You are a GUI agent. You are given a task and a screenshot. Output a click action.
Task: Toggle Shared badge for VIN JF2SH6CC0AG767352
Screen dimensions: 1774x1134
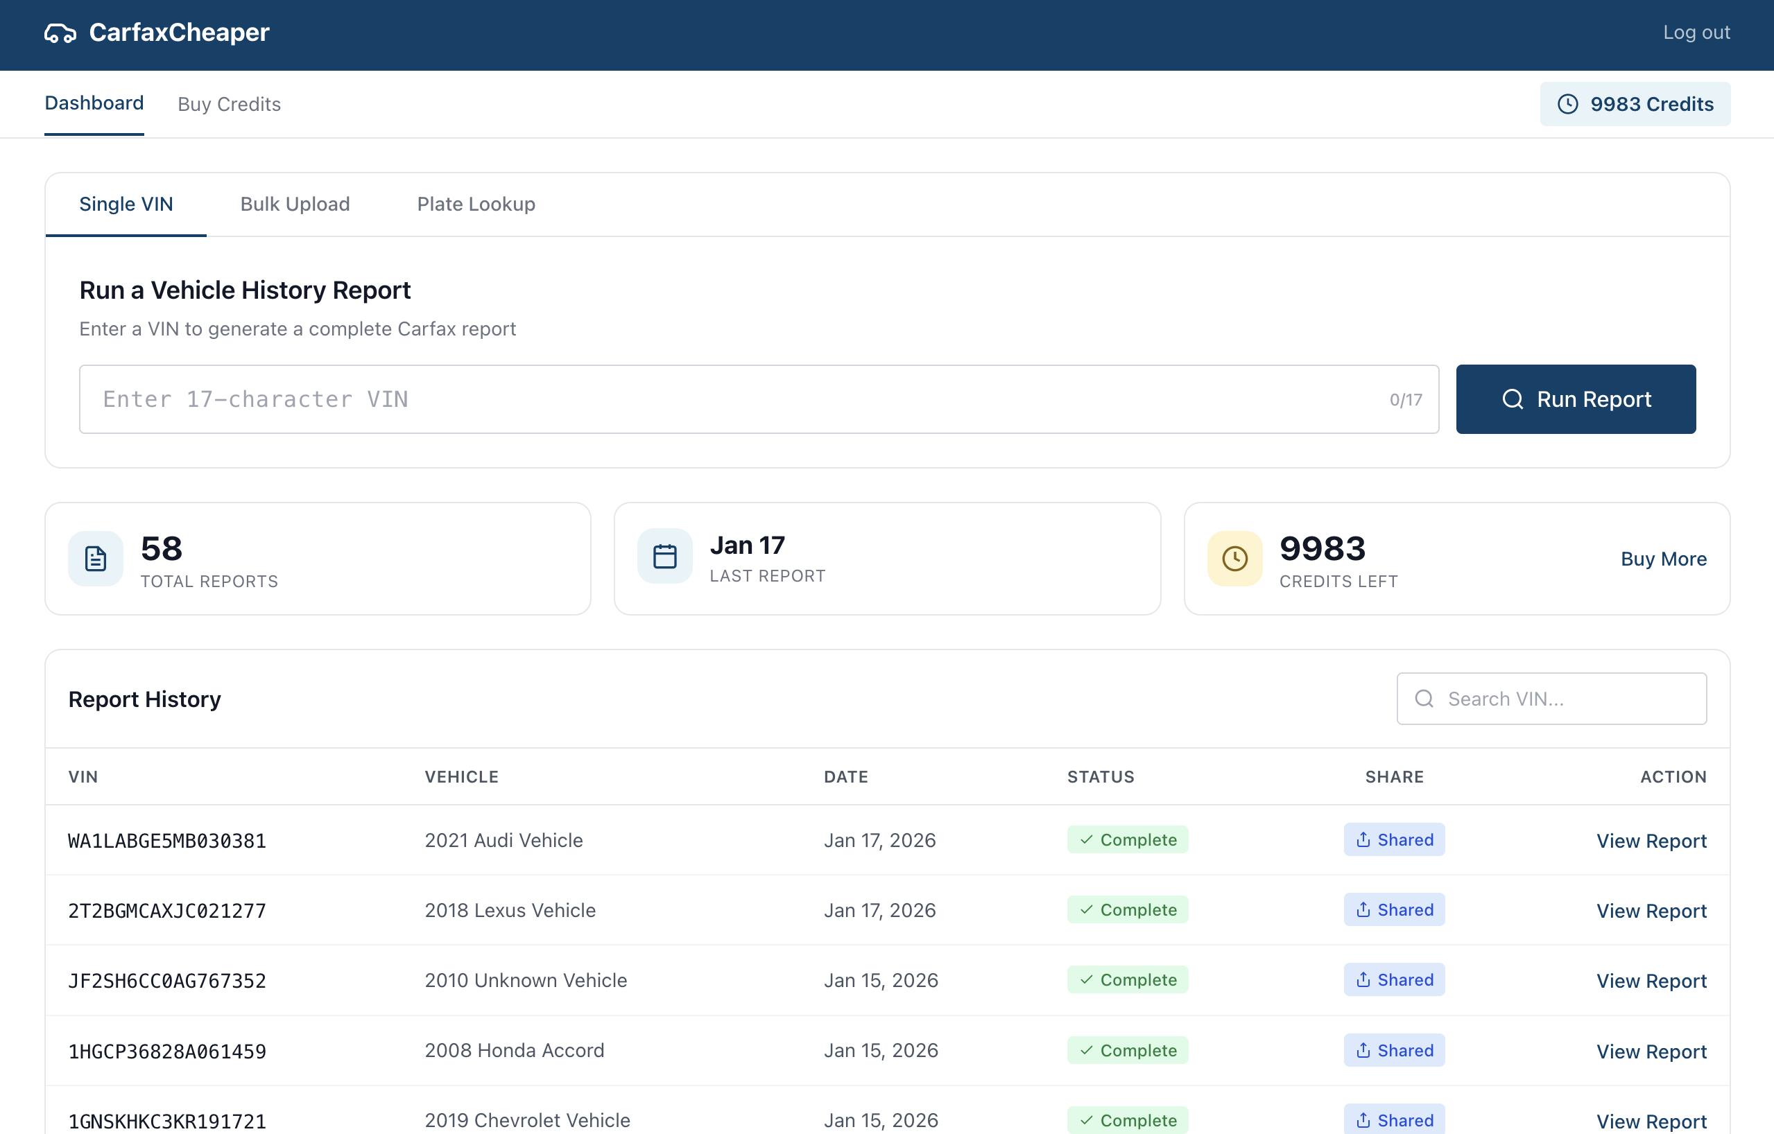[x=1394, y=980]
